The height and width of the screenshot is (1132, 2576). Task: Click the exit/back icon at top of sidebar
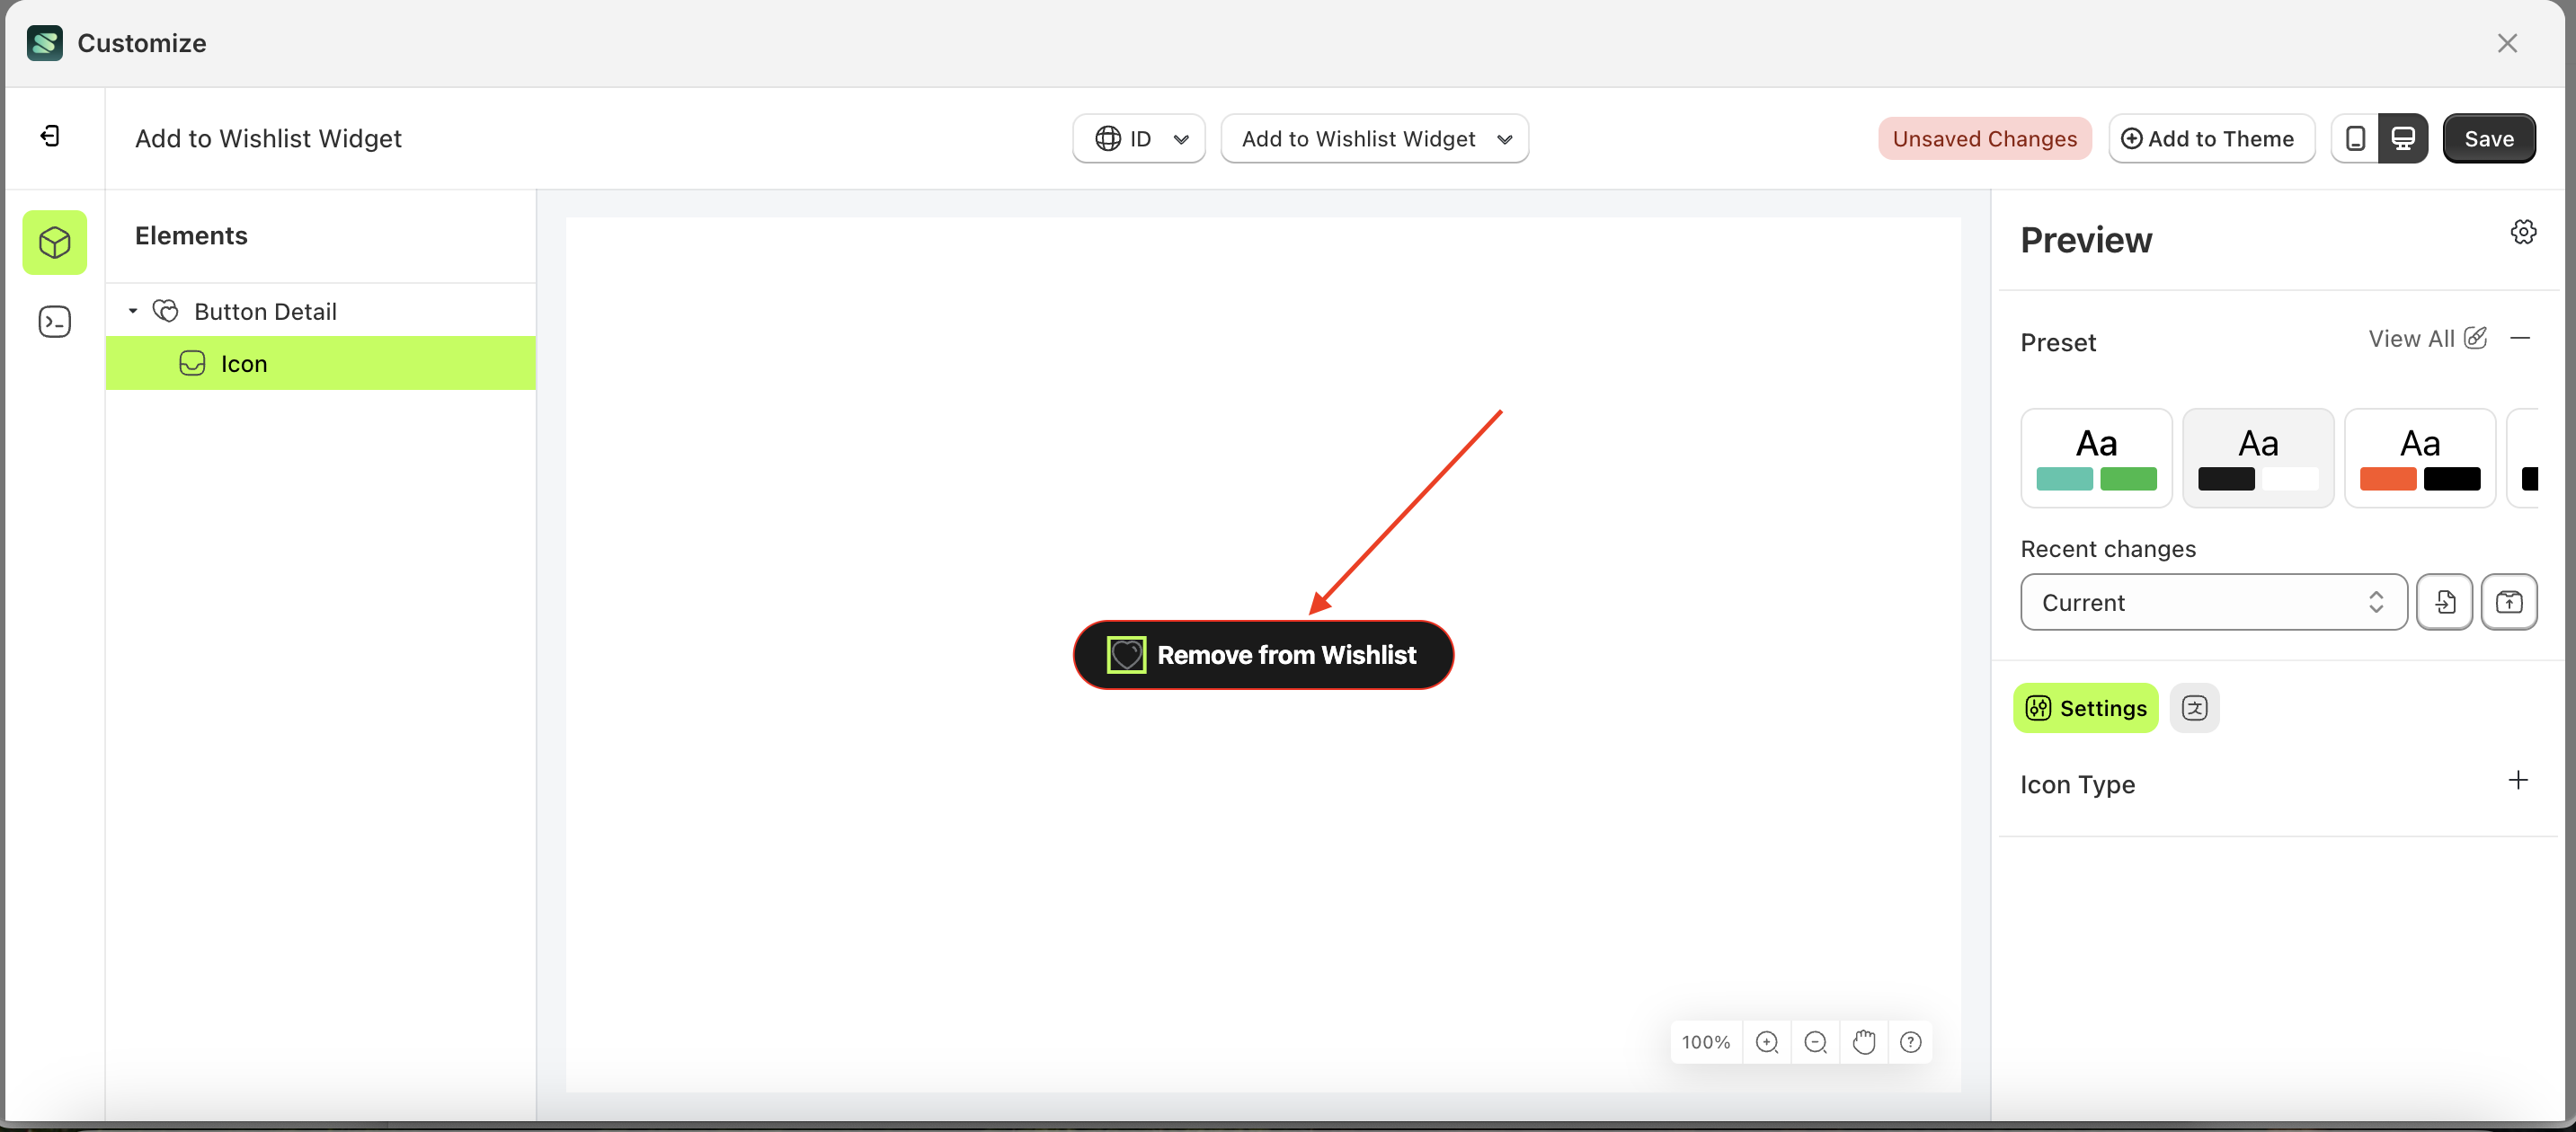pos(49,136)
